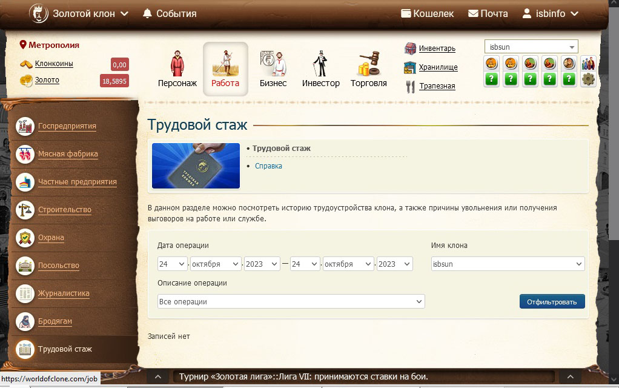Expand the Золотой клон header menu
The image size is (619, 388).
tap(90, 13)
